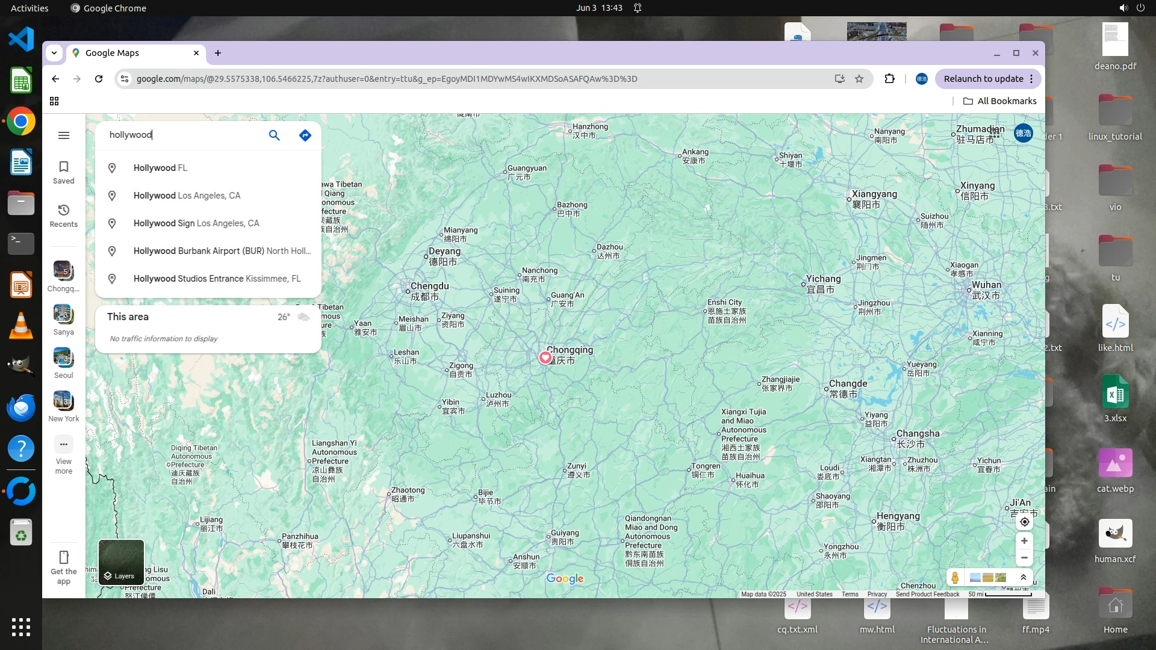Zoom out with the map minus button
Viewport: 1156px width, 650px height.
(x=1024, y=557)
